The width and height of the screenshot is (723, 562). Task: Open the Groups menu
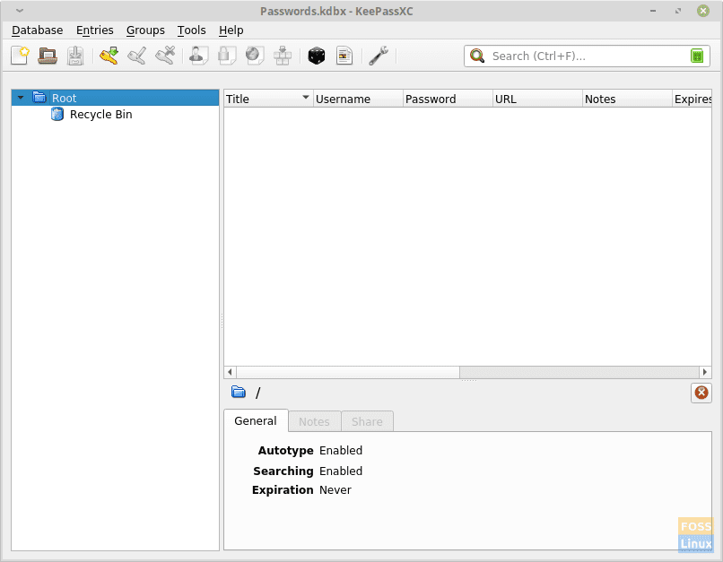[x=145, y=30]
